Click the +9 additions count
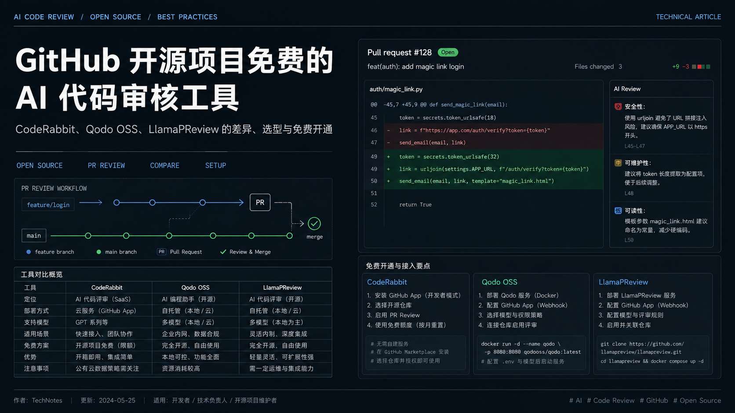This screenshot has width=735, height=413. pos(676,67)
